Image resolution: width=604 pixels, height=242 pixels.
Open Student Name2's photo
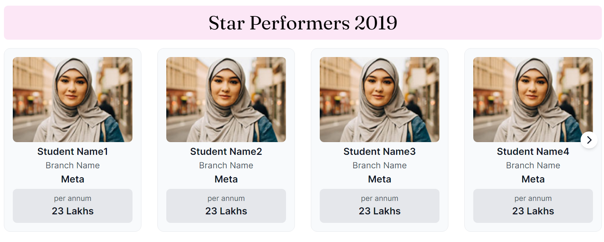point(226,99)
